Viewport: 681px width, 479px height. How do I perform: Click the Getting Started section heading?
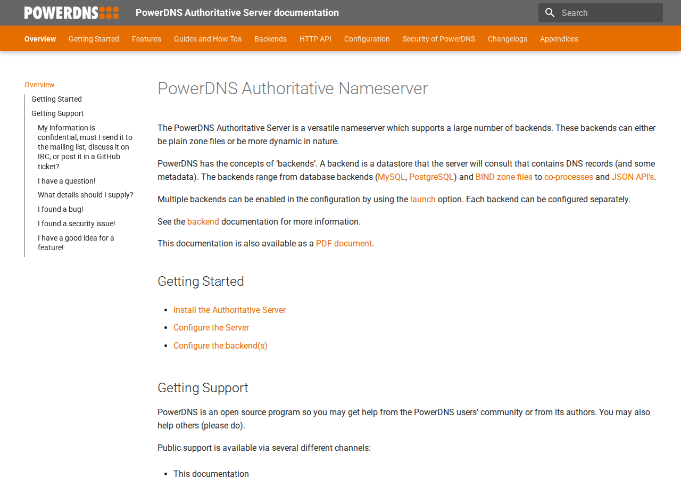click(201, 281)
